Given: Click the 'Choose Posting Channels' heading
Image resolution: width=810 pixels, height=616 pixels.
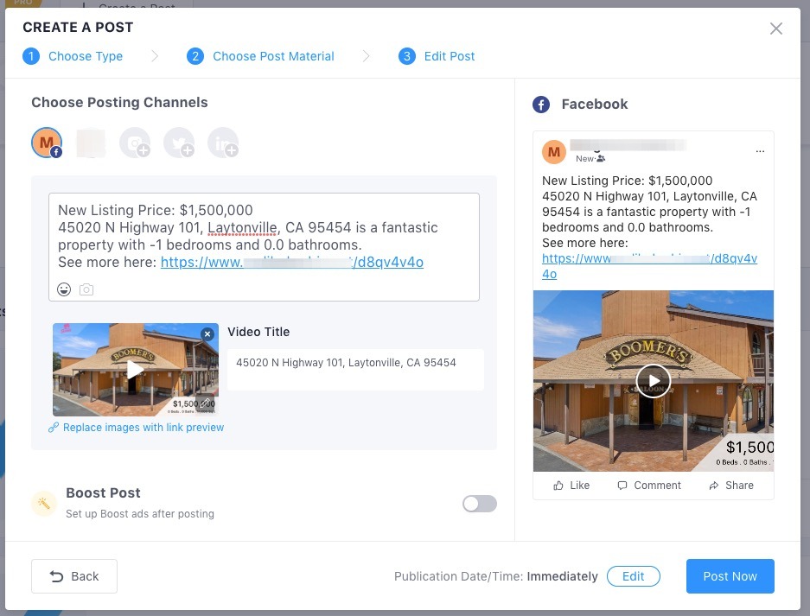Looking at the screenshot, I should coord(119,102).
